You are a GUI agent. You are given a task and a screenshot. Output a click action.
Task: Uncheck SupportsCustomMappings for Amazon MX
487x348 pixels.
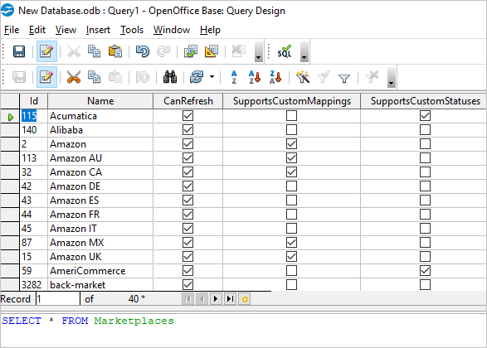(x=291, y=243)
